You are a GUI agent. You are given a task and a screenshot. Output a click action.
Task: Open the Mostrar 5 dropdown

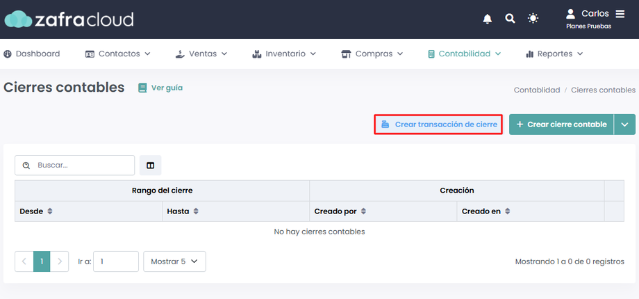(174, 261)
